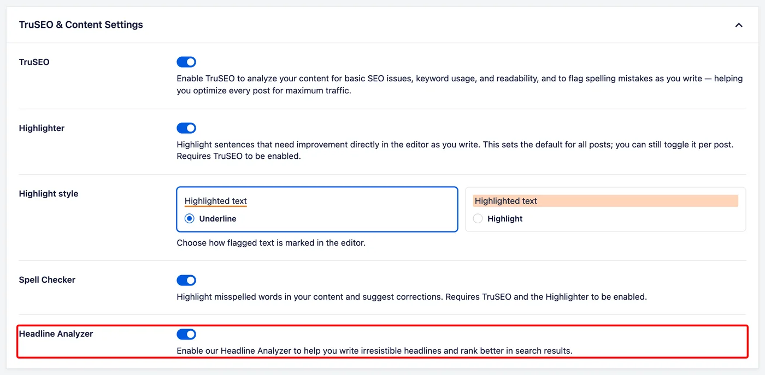Screen dimensions: 765x375
Task: Click the 'Enable TruSEO to analyze' description
Action: (460, 85)
